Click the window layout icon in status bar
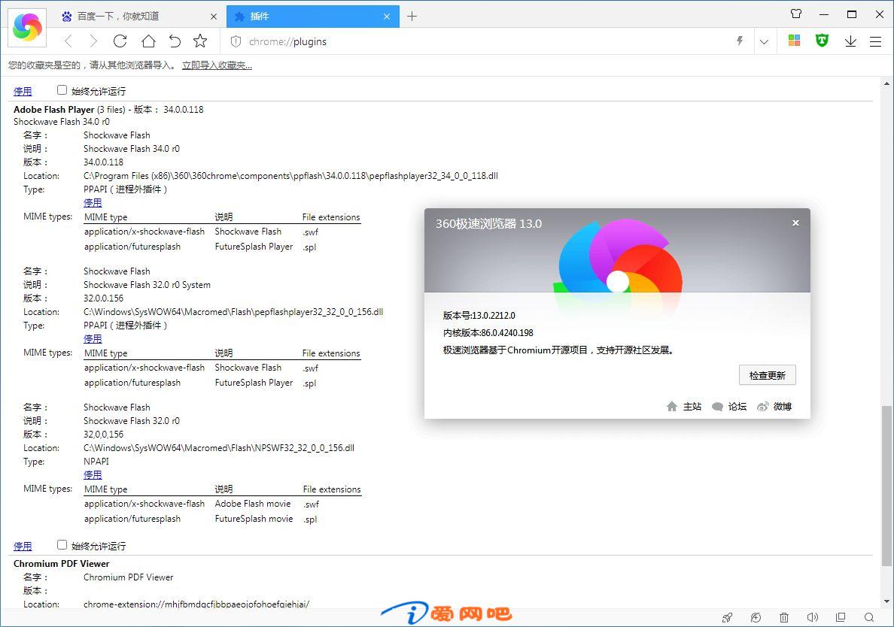 (841, 617)
